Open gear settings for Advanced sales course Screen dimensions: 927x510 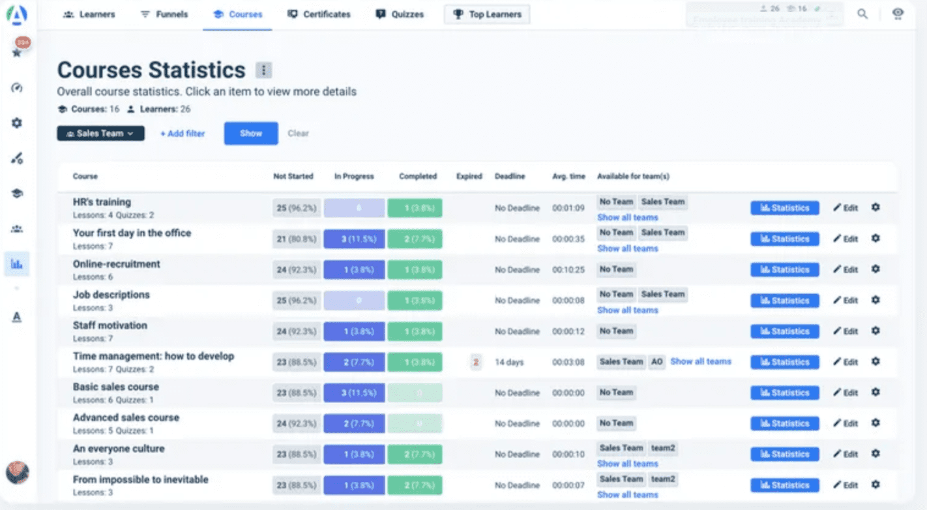tap(875, 423)
